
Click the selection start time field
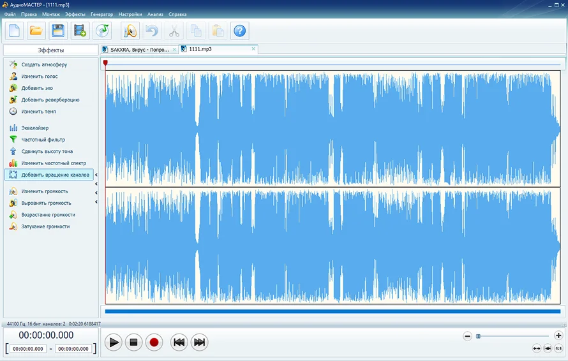pos(28,349)
